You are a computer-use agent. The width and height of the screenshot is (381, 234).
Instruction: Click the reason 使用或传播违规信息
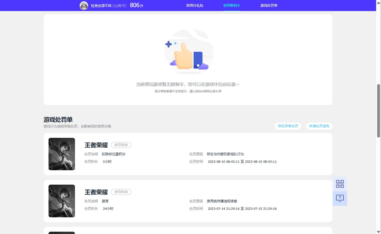222,201
